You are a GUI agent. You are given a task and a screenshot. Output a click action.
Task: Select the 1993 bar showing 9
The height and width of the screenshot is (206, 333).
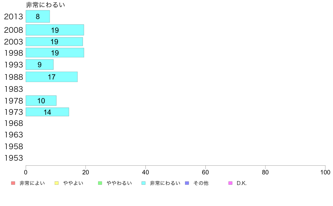point(40,64)
